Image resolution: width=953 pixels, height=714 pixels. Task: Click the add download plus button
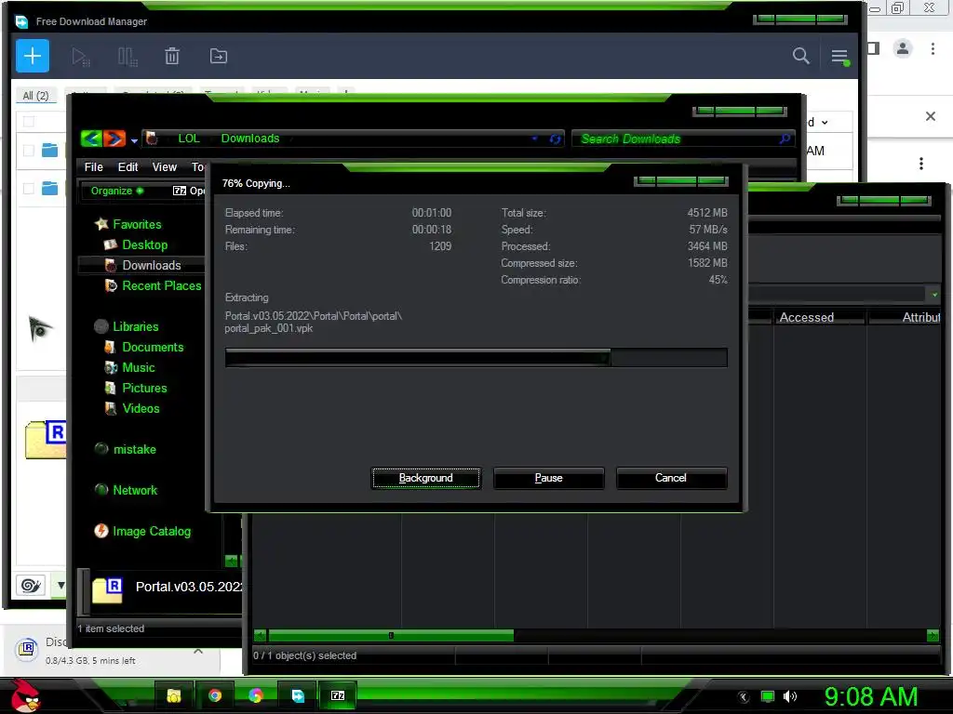33,56
